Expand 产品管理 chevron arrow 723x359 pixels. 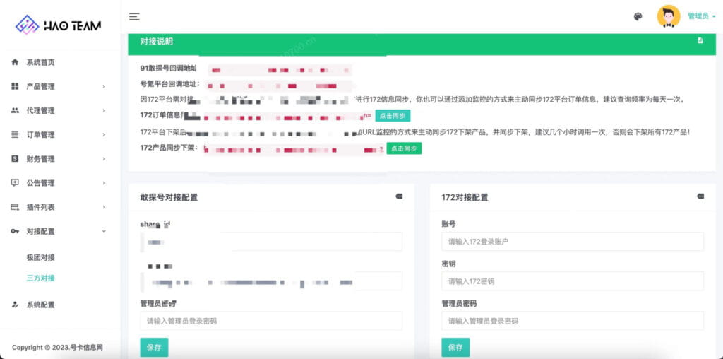point(104,86)
